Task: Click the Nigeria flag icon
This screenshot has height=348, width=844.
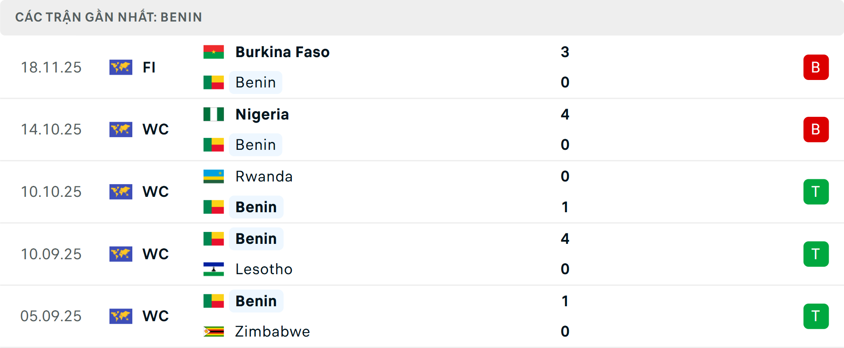Action: click(x=214, y=114)
